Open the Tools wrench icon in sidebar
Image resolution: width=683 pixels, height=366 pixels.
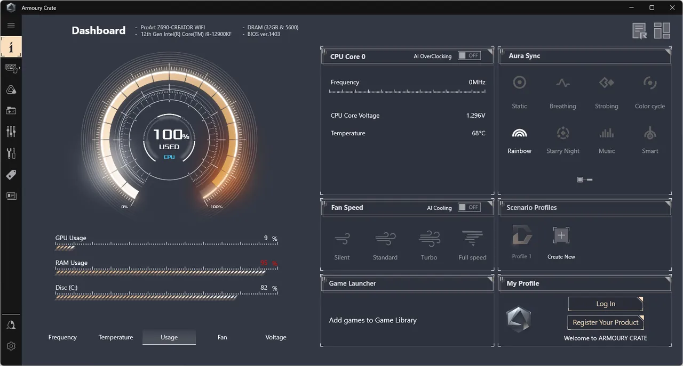pos(11,153)
